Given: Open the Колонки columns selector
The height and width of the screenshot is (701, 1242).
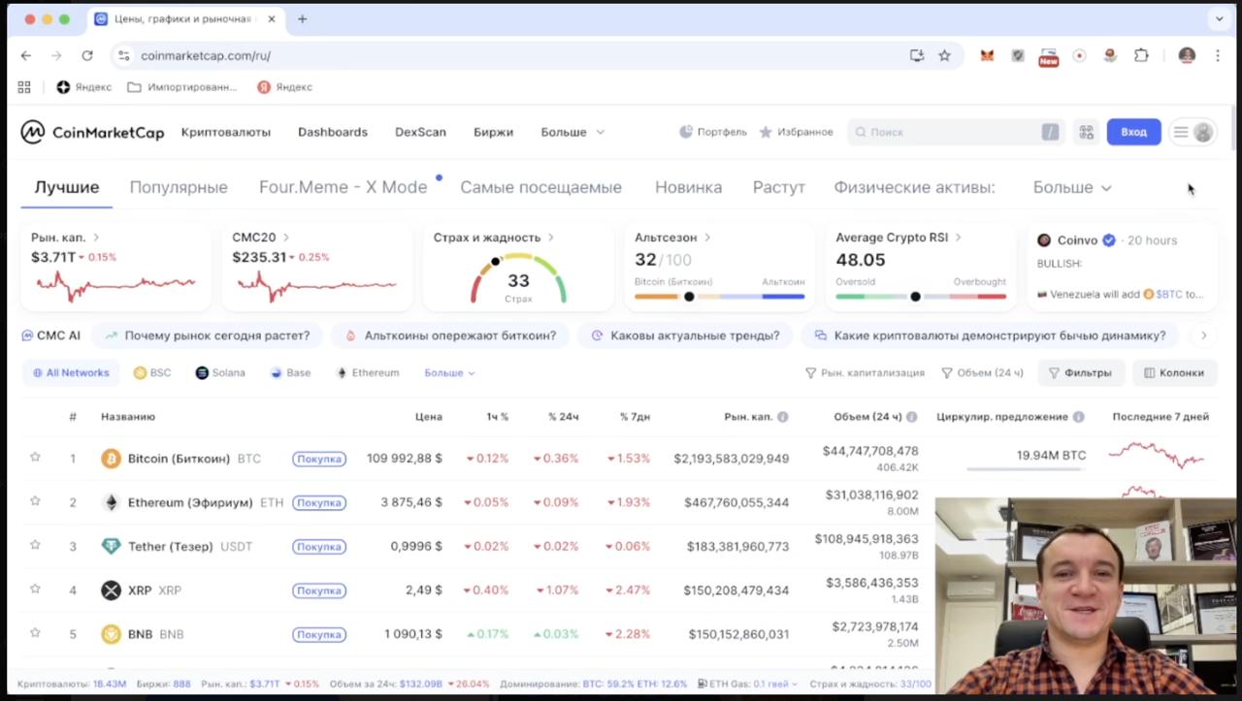Looking at the screenshot, I should [x=1173, y=372].
